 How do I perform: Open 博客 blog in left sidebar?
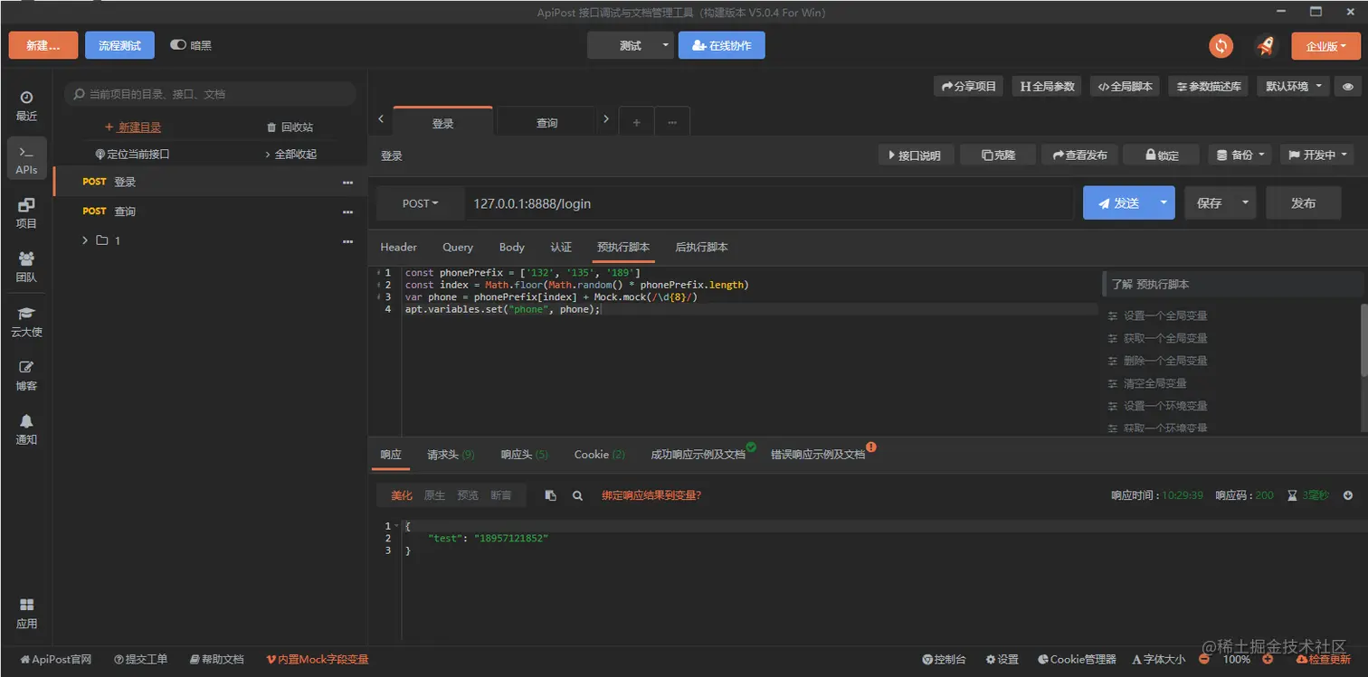pyautogui.click(x=26, y=376)
